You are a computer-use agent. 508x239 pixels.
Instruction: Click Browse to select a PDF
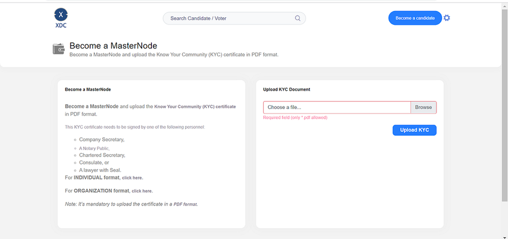(423, 107)
